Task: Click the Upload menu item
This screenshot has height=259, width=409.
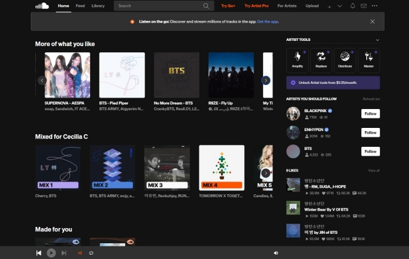Action: [312, 6]
